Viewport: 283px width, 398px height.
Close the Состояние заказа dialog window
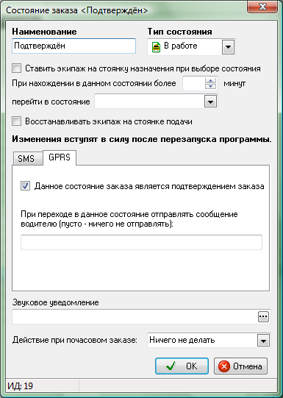click(262, 7)
